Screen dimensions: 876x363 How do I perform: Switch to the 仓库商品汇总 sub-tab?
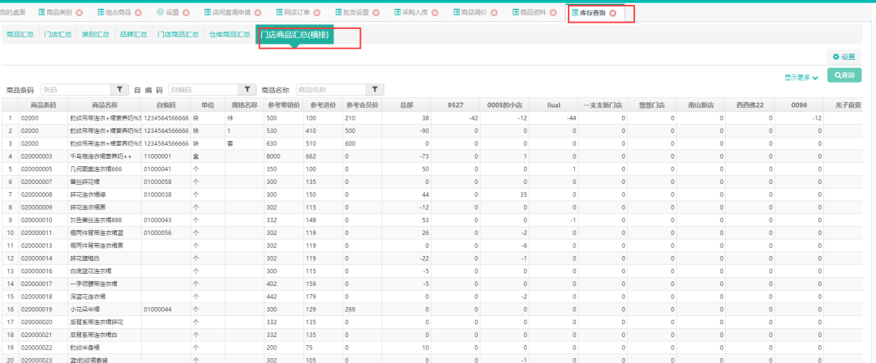tap(229, 35)
